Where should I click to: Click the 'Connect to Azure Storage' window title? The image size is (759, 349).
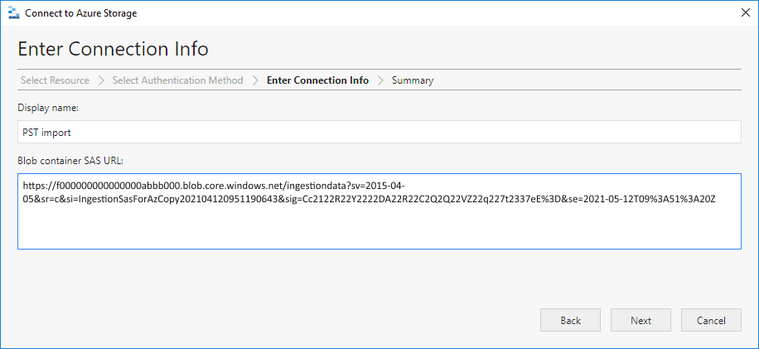(x=81, y=13)
